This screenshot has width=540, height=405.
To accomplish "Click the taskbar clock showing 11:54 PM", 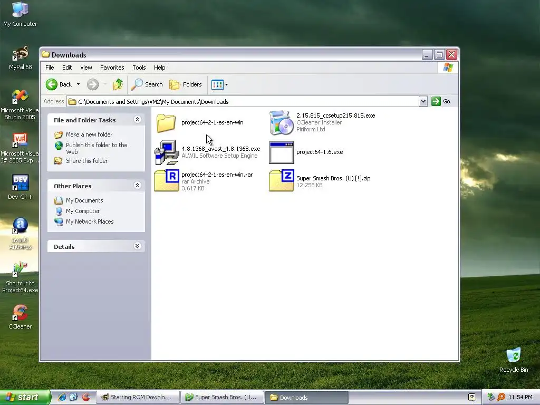I will pos(520,397).
